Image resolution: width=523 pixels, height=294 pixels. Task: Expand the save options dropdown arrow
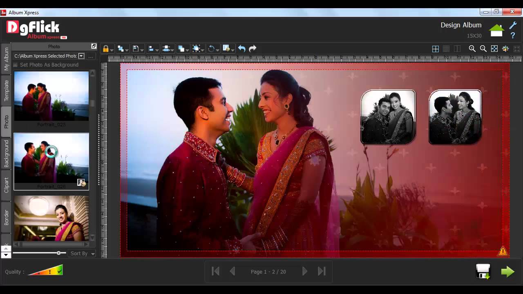142,50
